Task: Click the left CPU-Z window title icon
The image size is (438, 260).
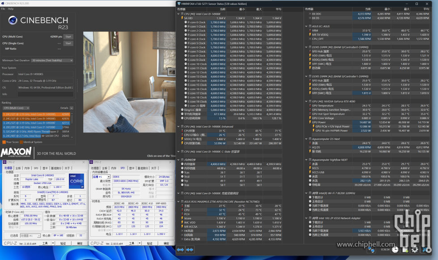Action: (4, 162)
